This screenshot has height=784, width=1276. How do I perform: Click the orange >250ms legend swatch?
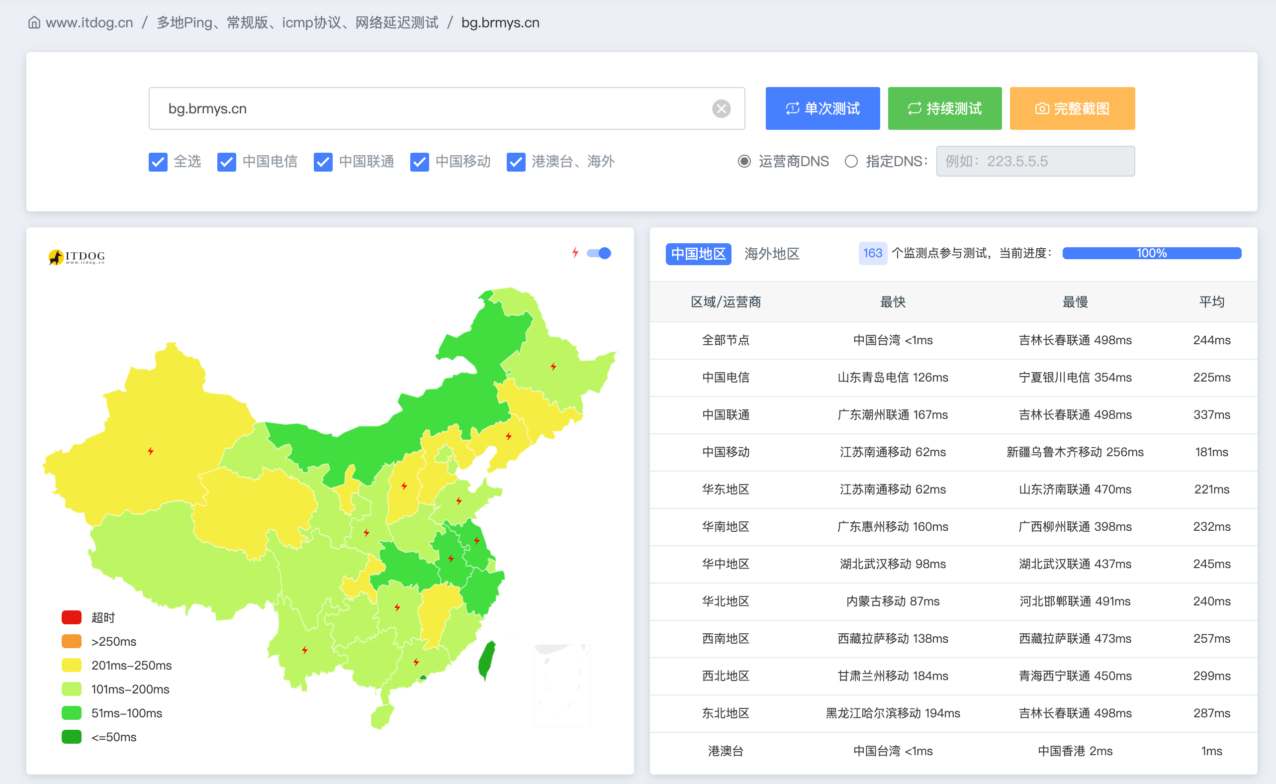pos(72,641)
